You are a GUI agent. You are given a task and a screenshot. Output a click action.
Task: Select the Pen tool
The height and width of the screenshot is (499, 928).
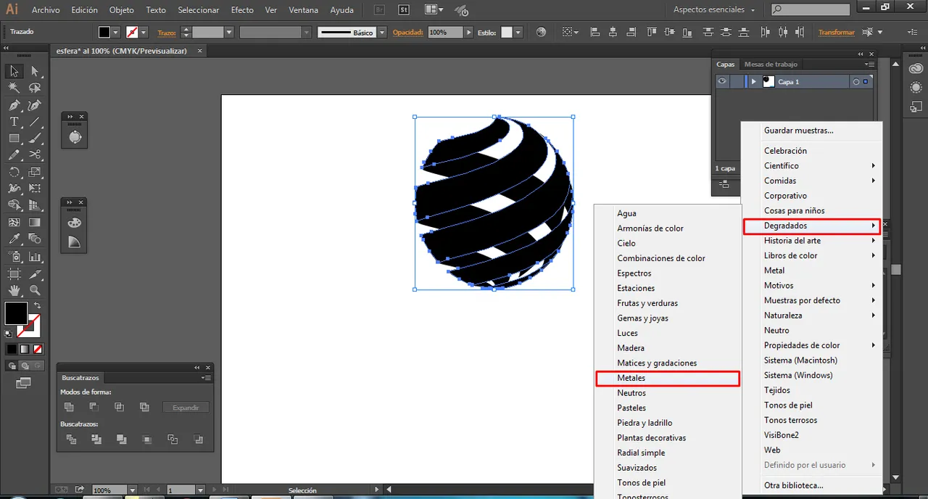pos(14,105)
